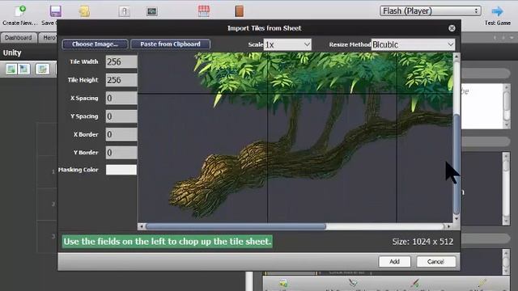Click the X Spacing field
This screenshot has height=291, width=518.
pyautogui.click(x=121, y=98)
